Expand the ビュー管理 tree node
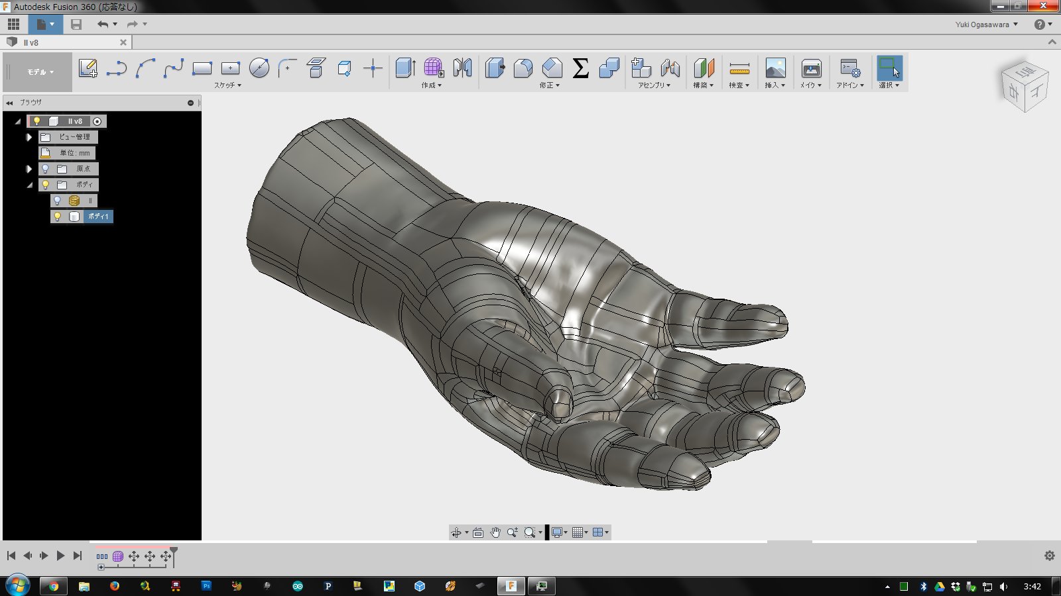The image size is (1061, 596). coord(29,137)
